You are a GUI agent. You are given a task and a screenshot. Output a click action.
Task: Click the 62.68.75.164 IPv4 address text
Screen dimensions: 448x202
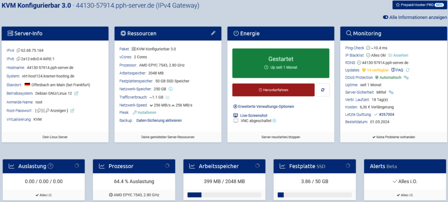coord(32,50)
